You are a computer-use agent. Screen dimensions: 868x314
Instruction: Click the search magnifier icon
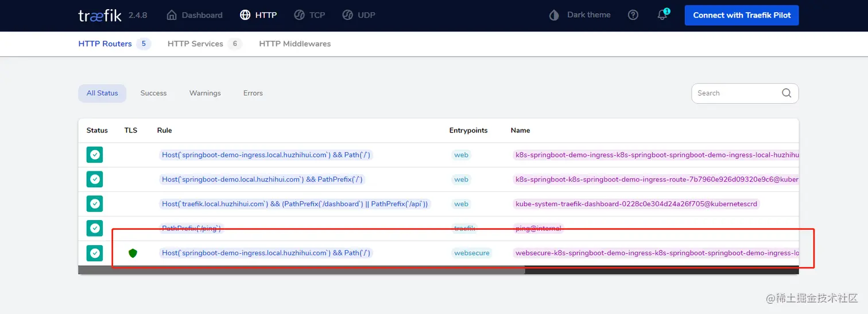click(x=786, y=93)
